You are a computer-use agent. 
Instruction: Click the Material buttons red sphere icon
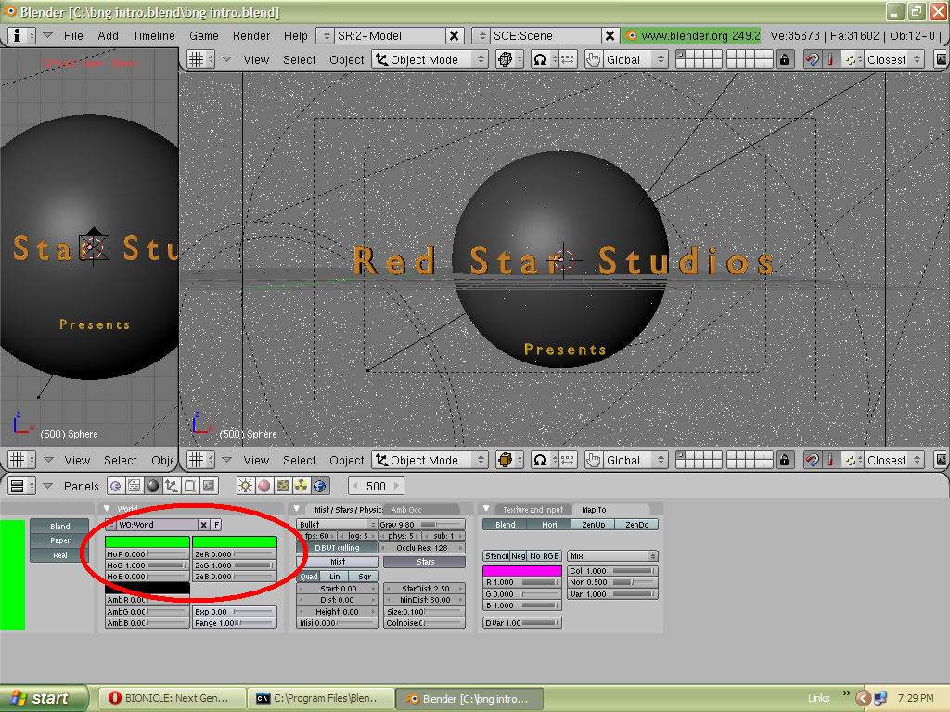pos(263,486)
